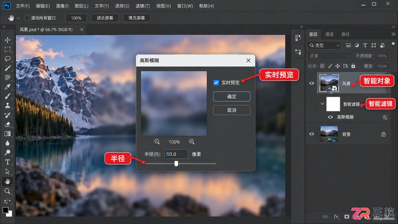This screenshot has width=398, height=224.
Task: Select the Path Selection arrow tool
Action: tap(7, 172)
